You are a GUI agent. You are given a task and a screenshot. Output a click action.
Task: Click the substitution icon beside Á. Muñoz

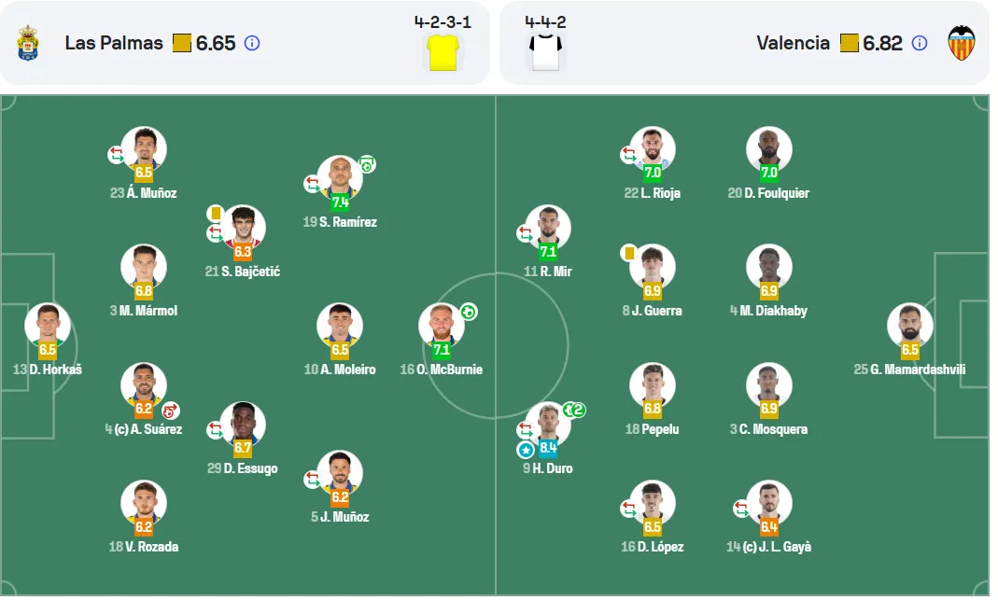point(116,155)
